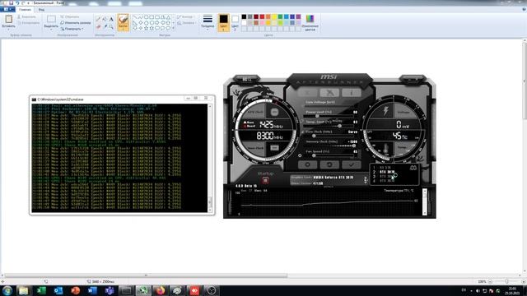Choose the Curve shape in shapes gallery
The image size is (527, 296).
coord(141,17)
